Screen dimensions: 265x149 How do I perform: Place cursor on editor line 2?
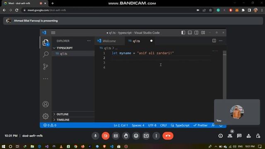pyautogui.click(x=161, y=58)
